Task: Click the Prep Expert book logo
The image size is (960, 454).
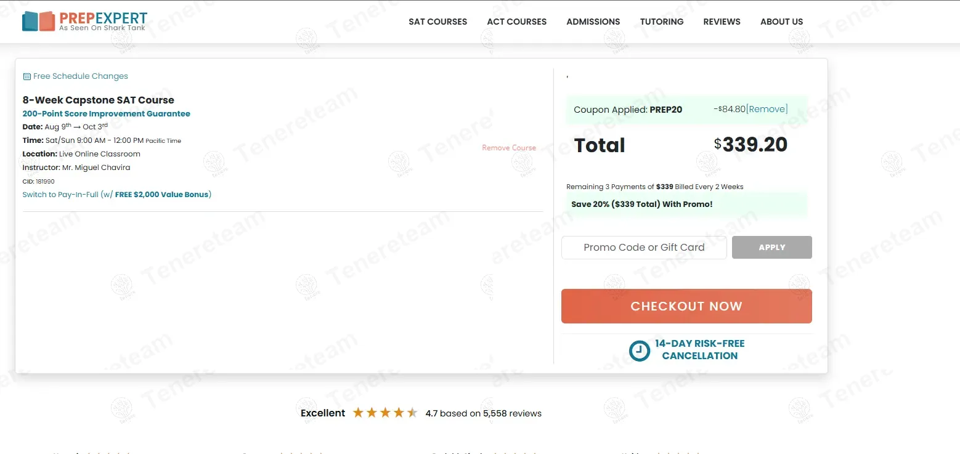Action: pos(38,21)
